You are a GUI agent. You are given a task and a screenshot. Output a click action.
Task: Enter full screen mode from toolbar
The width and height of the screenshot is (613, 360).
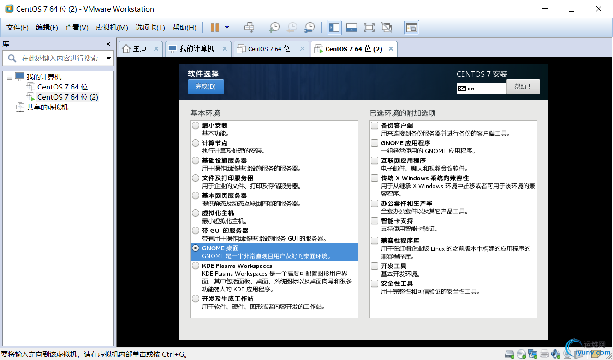click(x=369, y=28)
